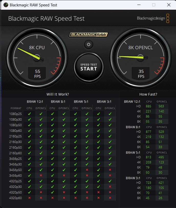Select value 813 in BRAW 5:1 HD CPU
The image size is (176, 208).
(x=148, y=157)
